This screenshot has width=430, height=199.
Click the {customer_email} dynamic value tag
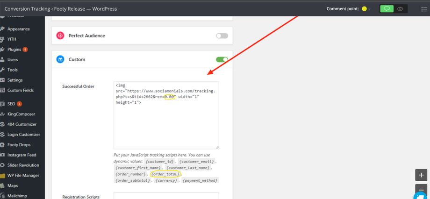pyautogui.click(x=197, y=161)
